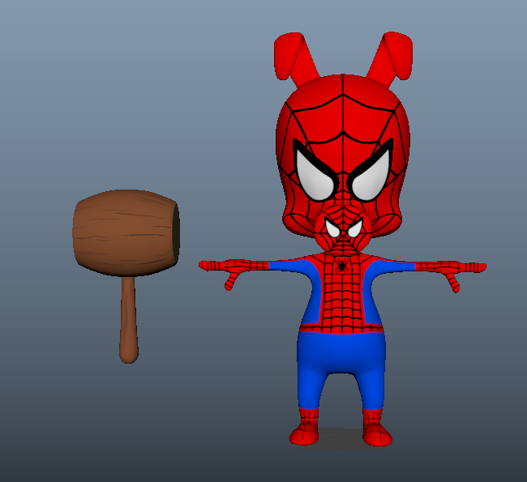Pick the character's left outstretched hand
Screen dimensions: 527x482
[224, 271]
